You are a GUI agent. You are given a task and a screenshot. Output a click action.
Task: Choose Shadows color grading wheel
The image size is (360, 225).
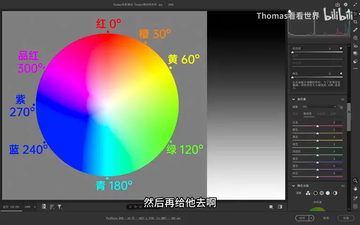coord(315,193)
